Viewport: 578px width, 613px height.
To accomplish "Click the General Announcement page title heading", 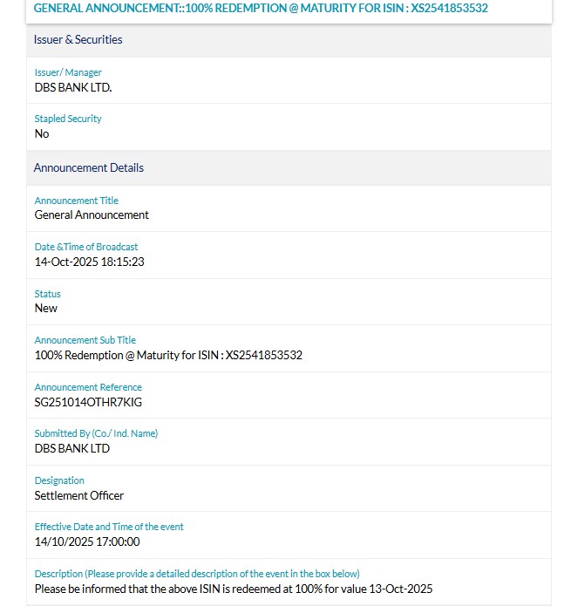I will pos(261,9).
